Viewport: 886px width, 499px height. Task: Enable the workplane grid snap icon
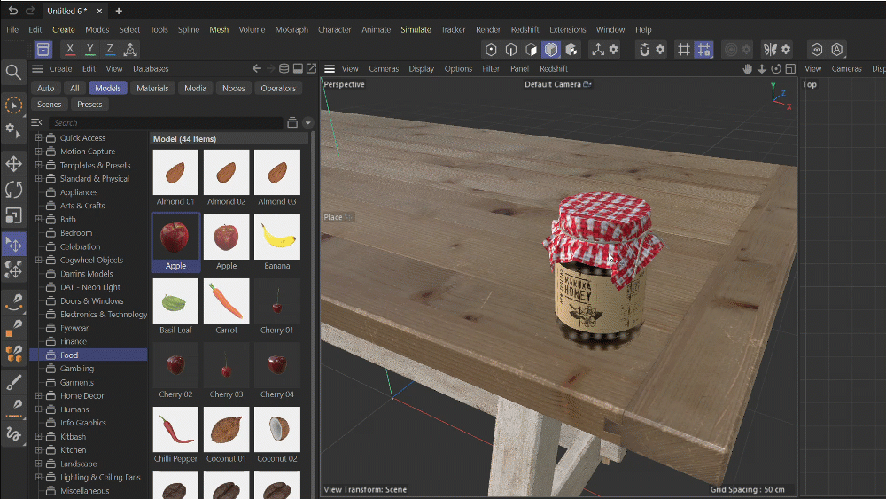(684, 49)
